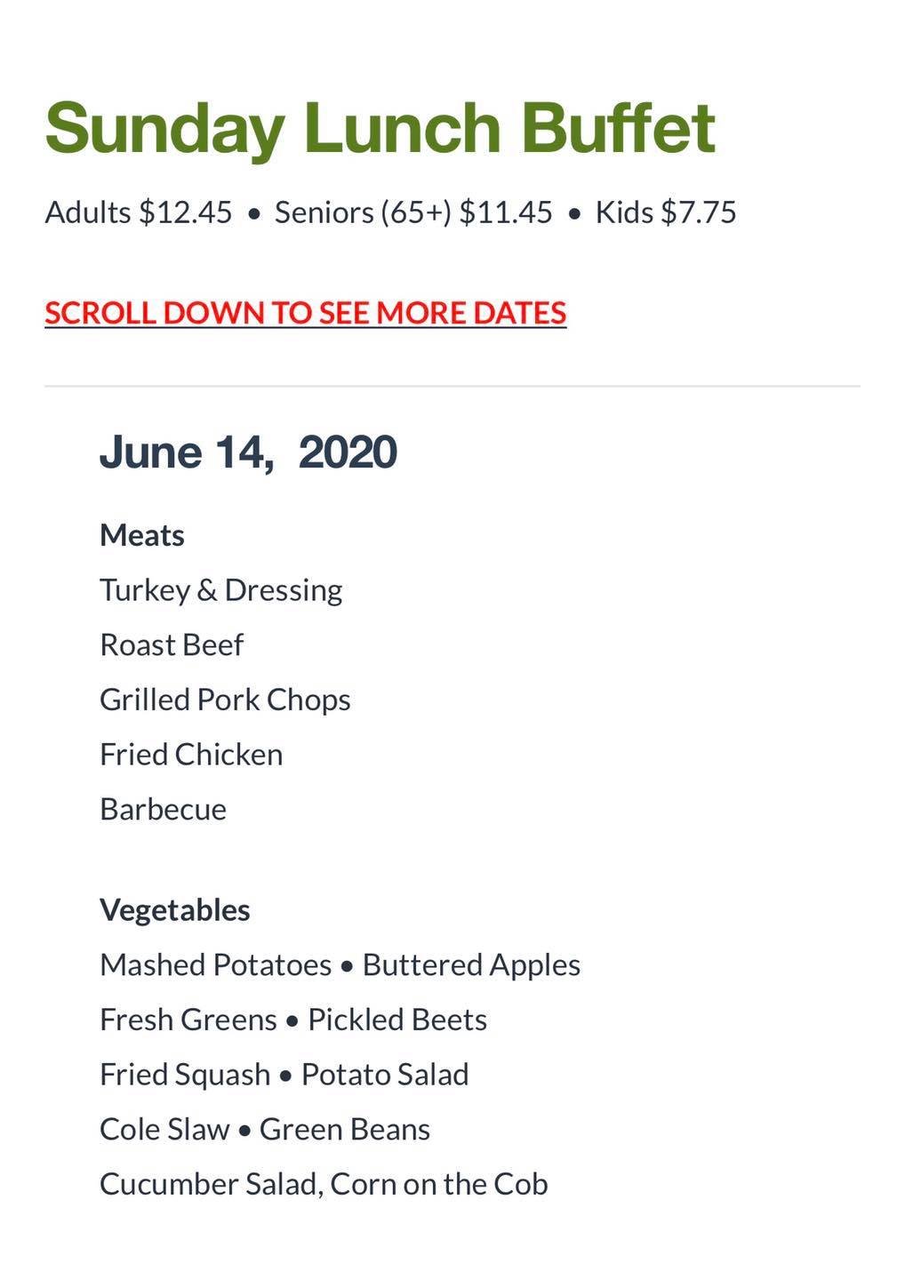Viewport: 905px width, 1280px height.
Task: Select the Green Beans item
Action: (345, 1130)
